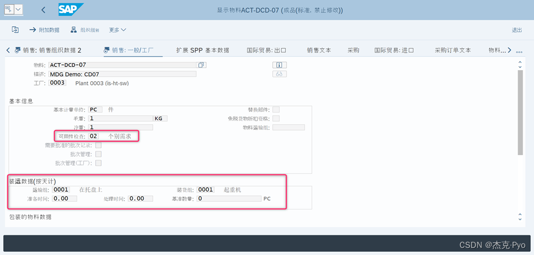Open 附加数据 additional data
Screen dimensions: 534x255
44,30
